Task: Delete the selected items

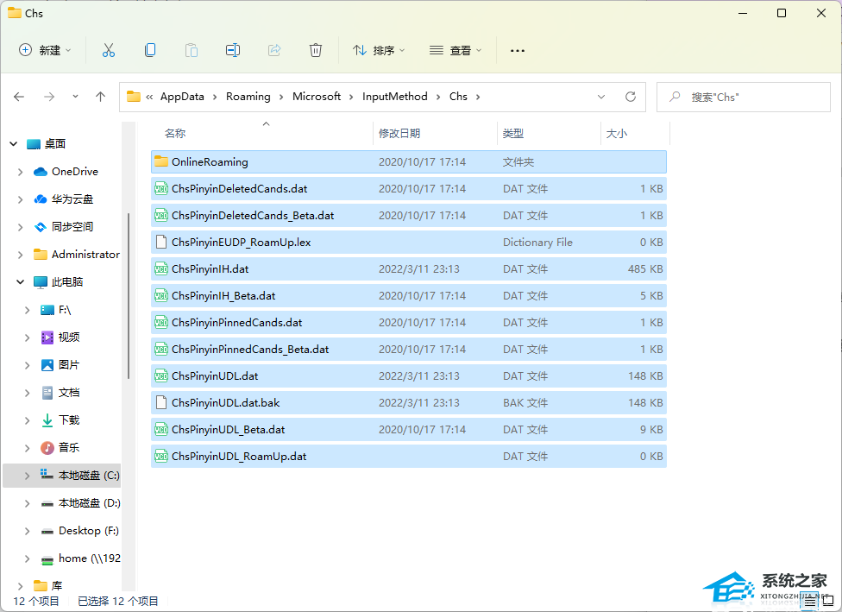Action: [x=315, y=50]
